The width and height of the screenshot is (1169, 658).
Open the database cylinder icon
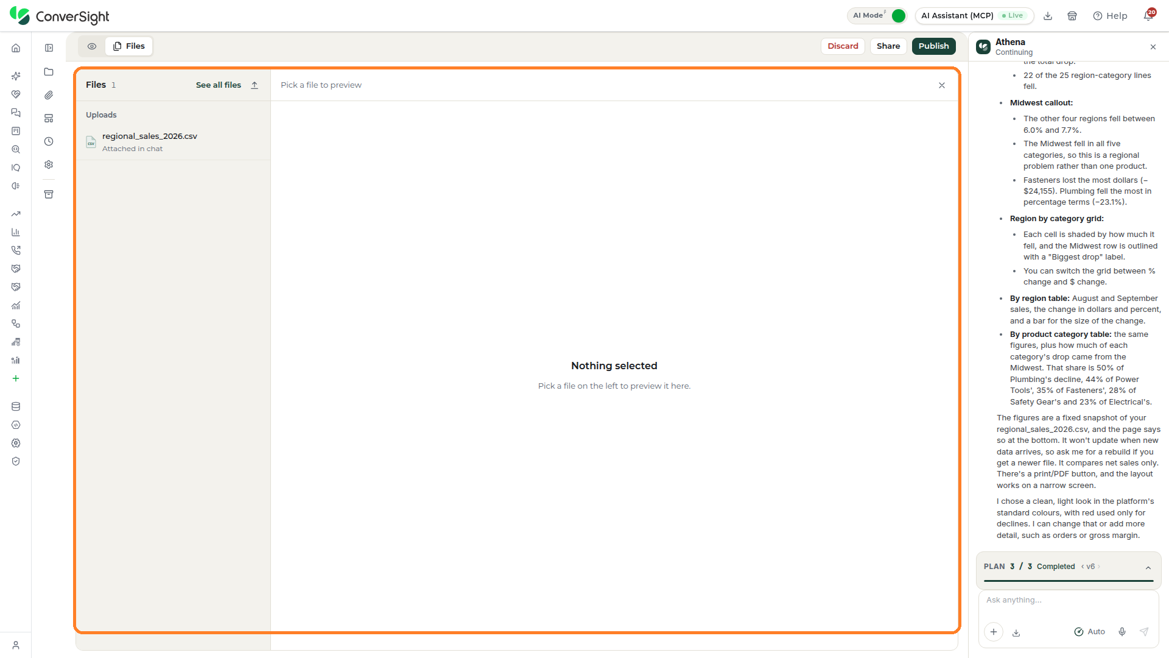(16, 406)
